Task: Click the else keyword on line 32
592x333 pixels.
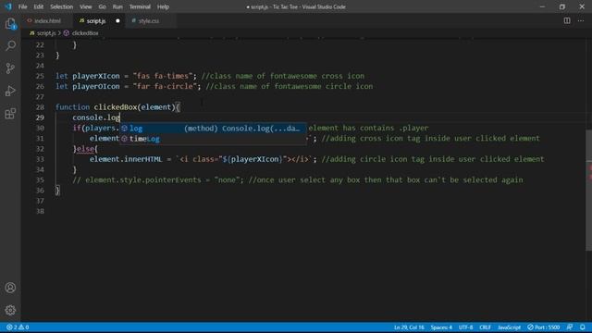Action: 85,149
